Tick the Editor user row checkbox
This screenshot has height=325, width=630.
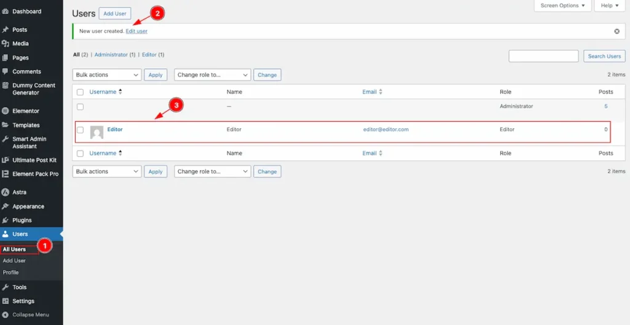[x=81, y=130]
